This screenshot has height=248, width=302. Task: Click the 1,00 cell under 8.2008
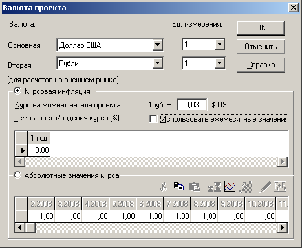tap(204, 216)
